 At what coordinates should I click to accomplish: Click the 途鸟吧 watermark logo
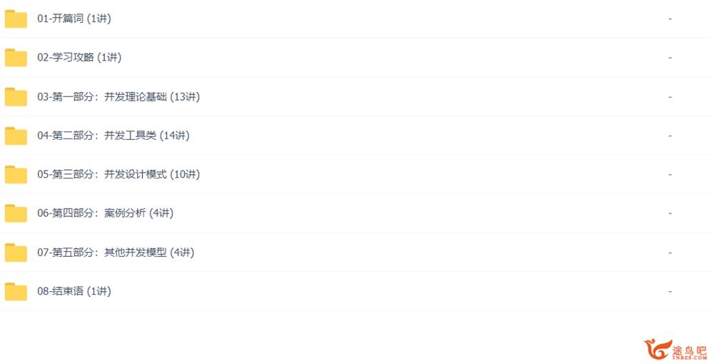click(675, 350)
